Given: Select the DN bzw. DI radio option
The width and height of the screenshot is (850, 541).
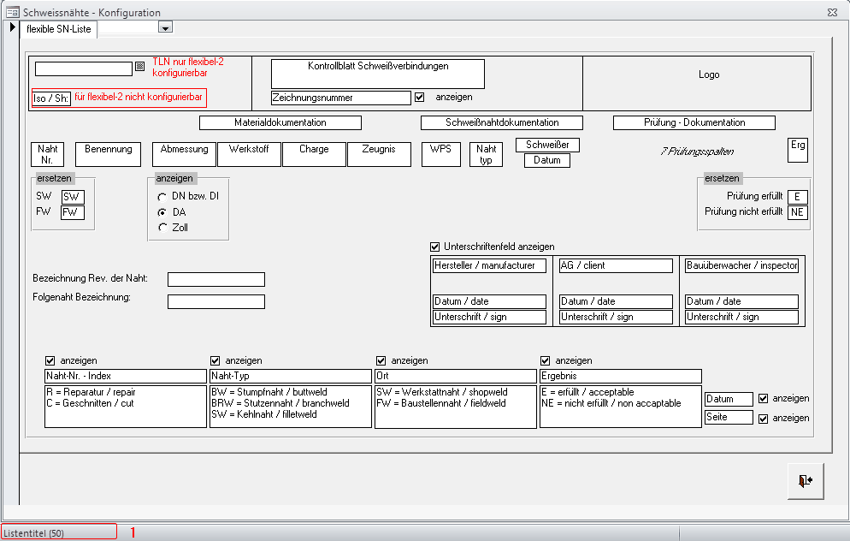Looking at the screenshot, I should click(162, 196).
